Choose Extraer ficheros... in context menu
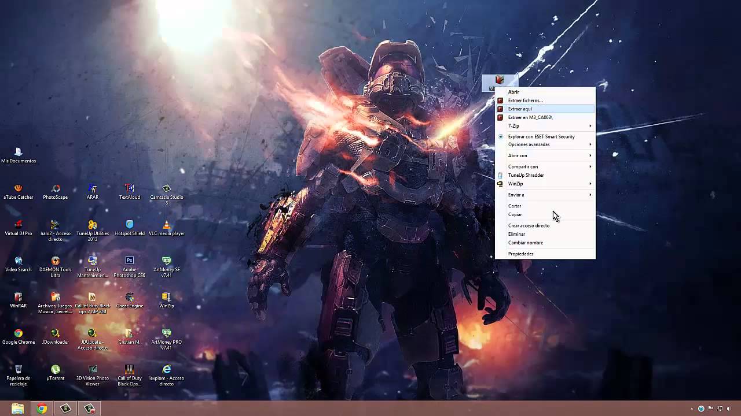 (x=545, y=101)
